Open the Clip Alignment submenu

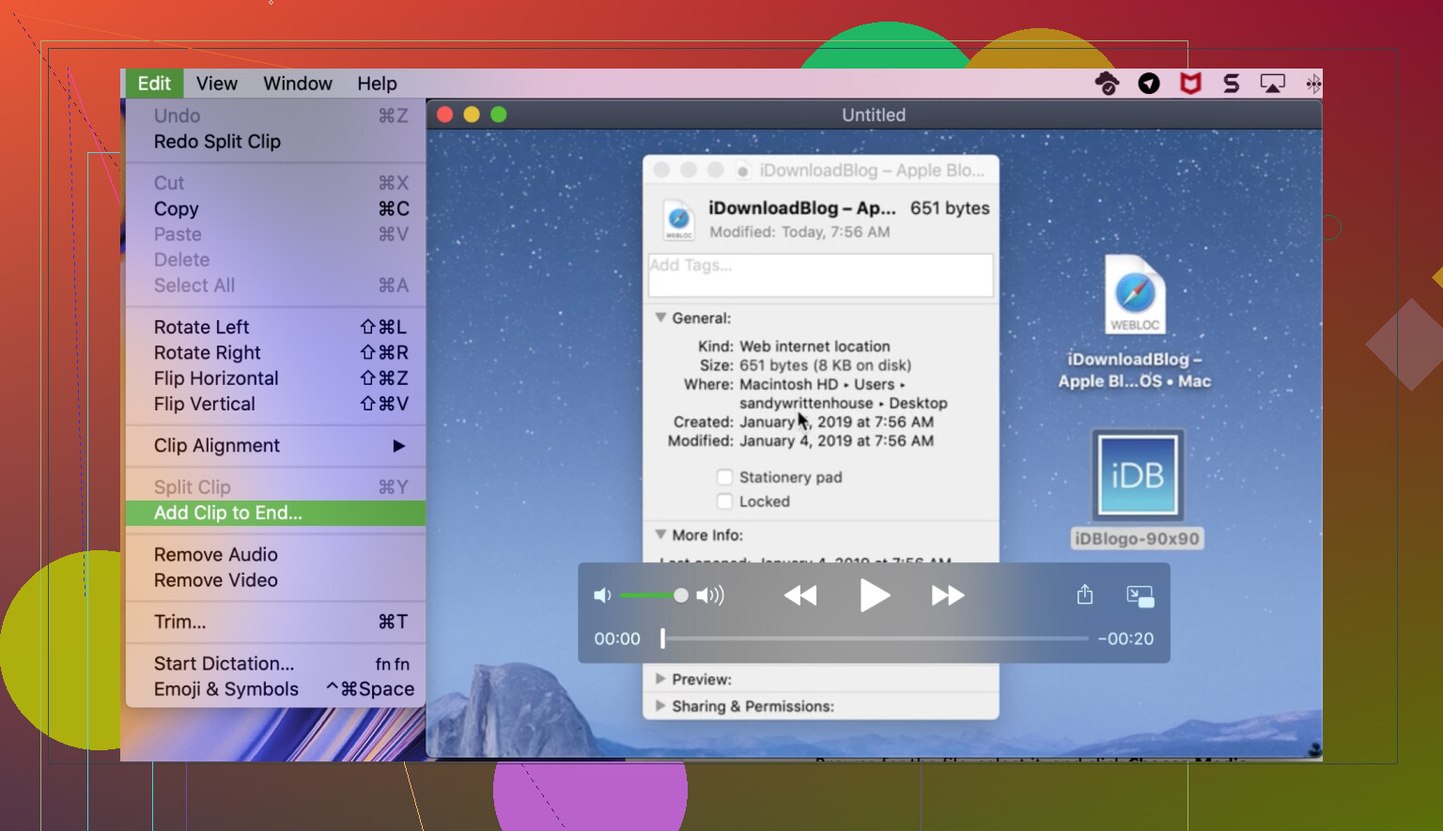(217, 446)
